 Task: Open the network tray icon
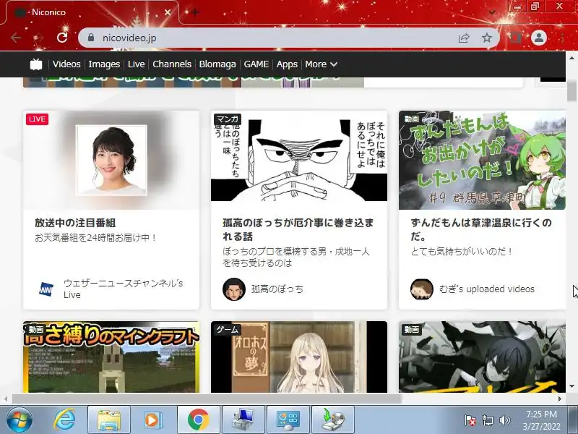coord(487,420)
